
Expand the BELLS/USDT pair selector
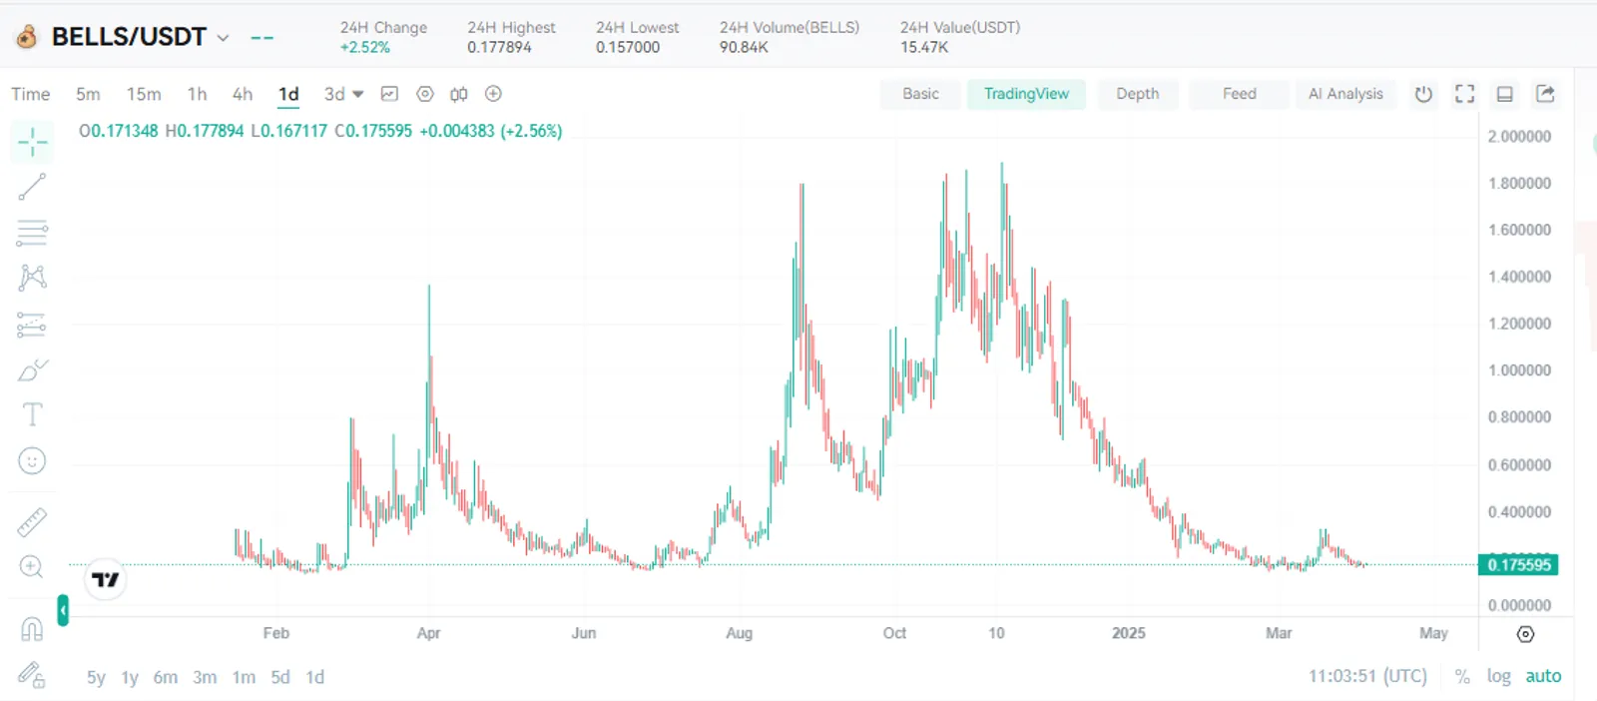click(x=223, y=38)
